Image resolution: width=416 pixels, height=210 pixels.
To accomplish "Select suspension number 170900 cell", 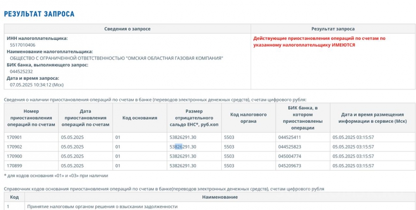I will tap(15, 156).
